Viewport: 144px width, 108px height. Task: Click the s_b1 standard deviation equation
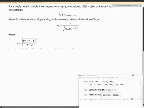(68, 27)
